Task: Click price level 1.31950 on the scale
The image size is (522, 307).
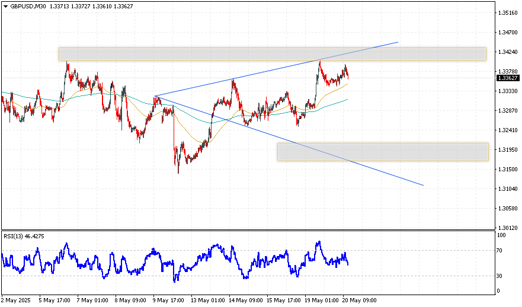Action: [508, 150]
